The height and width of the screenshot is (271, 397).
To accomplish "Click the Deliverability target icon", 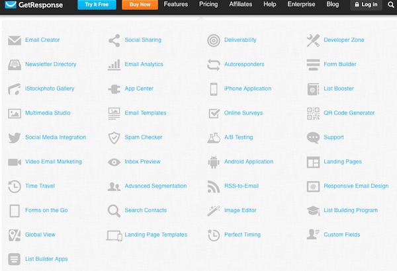I will point(214,40).
